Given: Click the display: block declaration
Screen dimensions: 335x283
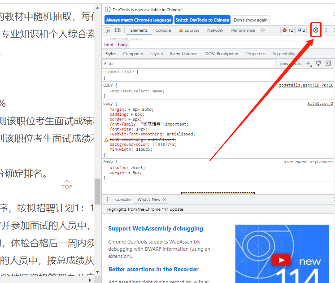Looking at the screenshot, I should 127,168.
